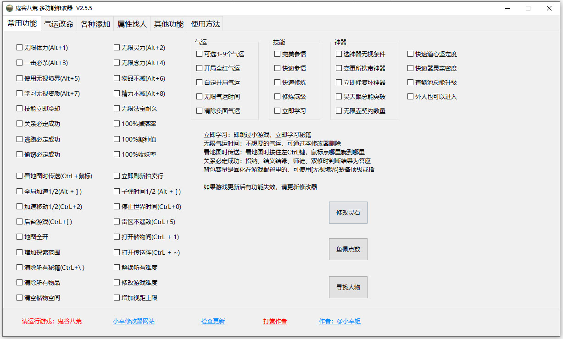Image resolution: width=563 pixels, height=339 pixels.
Task: Click the 修改灵石 button
Action: [348, 212]
